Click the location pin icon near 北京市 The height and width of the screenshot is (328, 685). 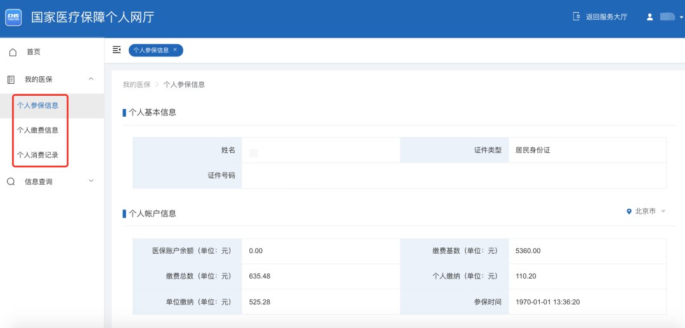(629, 211)
